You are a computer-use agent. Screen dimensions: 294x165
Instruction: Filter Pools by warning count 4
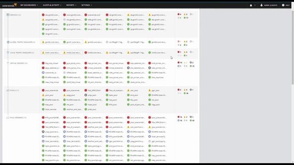(186, 90)
